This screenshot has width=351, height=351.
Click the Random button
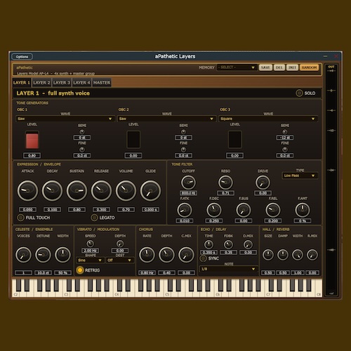click(x=309, y=67)
